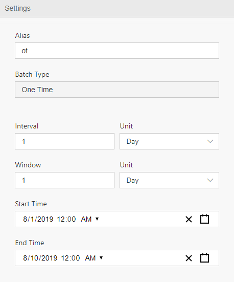Clear the End Time value with X
The width and height of the screenshot is (234, 282).
tap(189, 258)
